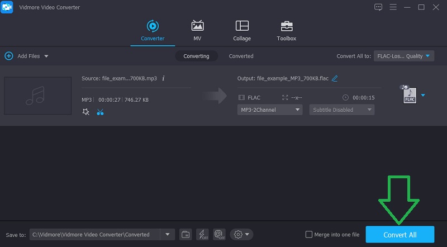Open the save folder icon
Viewport: 447px width, 247px height.
click(186, 234)
